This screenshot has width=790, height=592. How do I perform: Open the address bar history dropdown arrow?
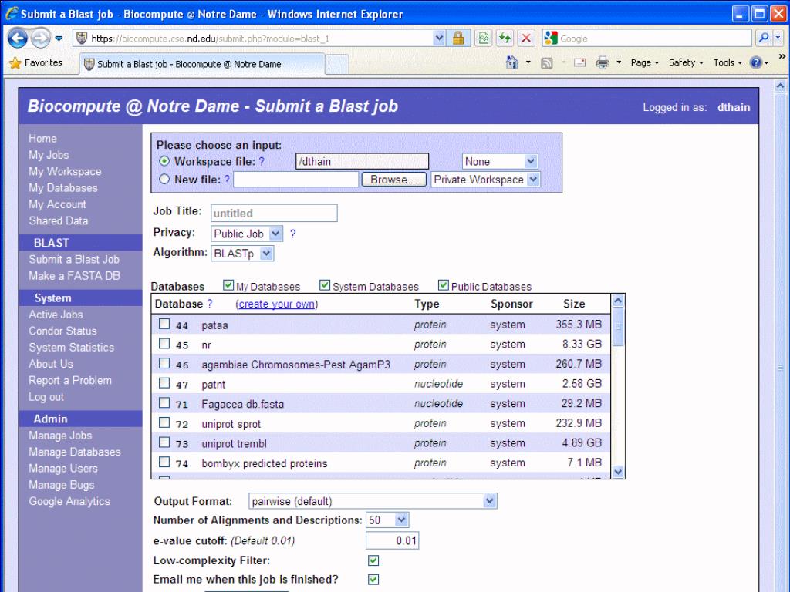point(439,39)
